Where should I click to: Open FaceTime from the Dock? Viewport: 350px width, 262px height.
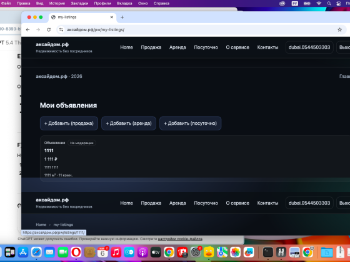coord(63,252)
